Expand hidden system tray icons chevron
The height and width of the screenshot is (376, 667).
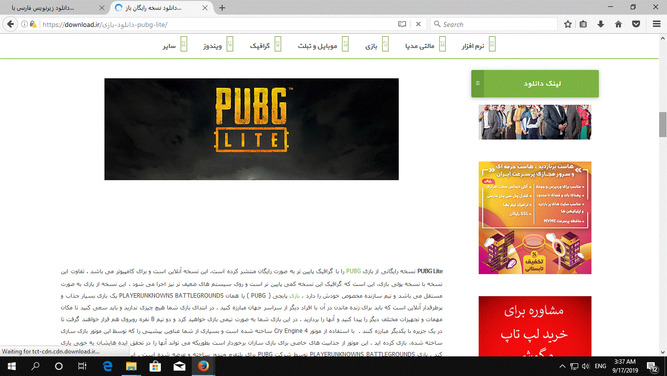[563, 366]
